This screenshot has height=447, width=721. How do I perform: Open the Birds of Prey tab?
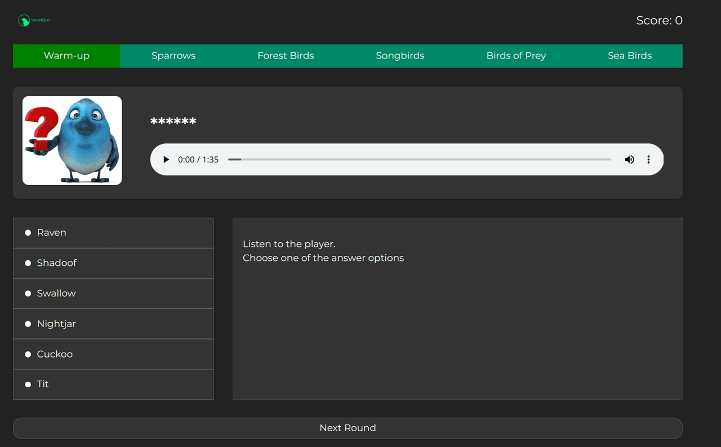point(516,56)
